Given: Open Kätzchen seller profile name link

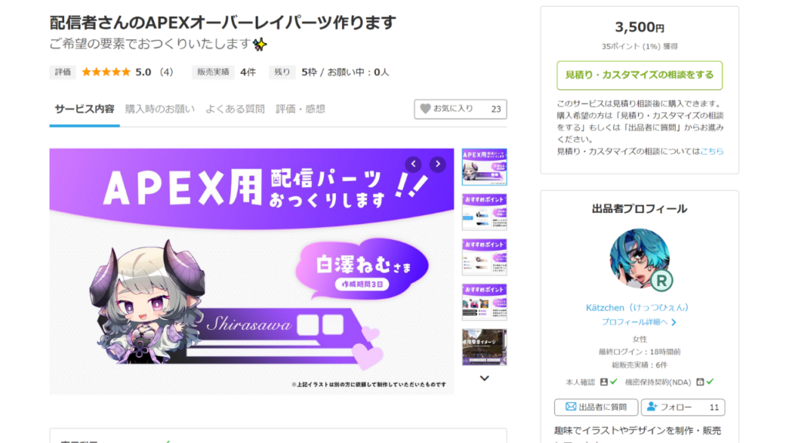Looking at the screenshot, I should point(636,308).
